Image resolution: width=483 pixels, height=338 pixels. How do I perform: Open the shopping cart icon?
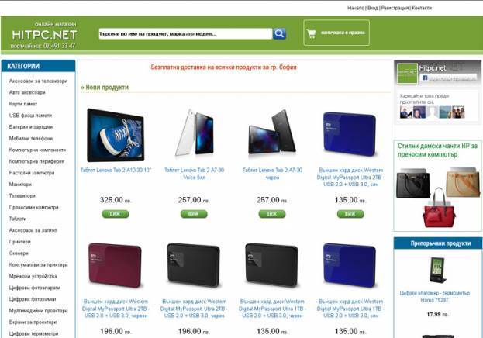click(311, 33)
